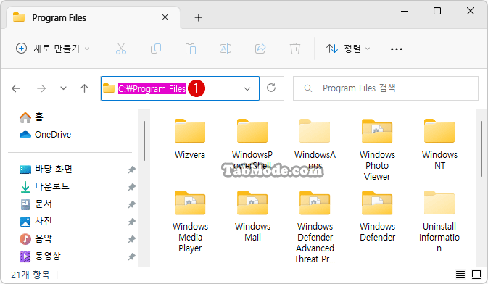This screenshot has width=488, height=284.
Task: Go back with the left arrow
Action: point(16,88)
